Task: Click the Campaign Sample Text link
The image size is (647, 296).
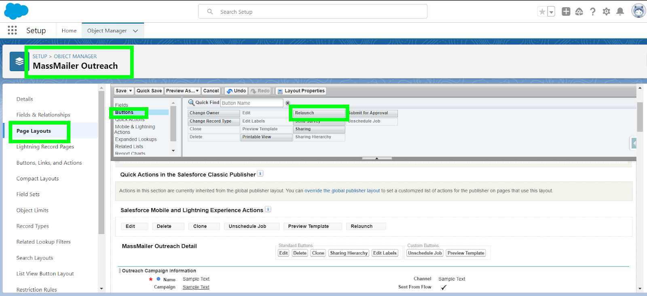Action: [196, 287]
